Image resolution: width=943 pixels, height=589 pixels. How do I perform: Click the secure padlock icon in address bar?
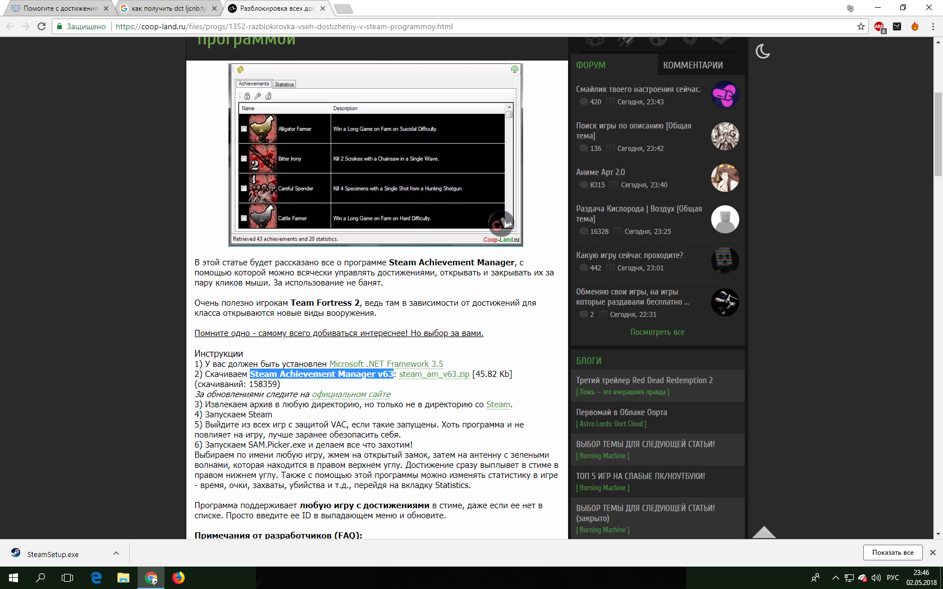(x=59, y=26)
